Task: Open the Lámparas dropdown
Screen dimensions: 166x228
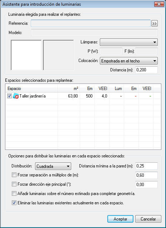Action: point(129,42)
